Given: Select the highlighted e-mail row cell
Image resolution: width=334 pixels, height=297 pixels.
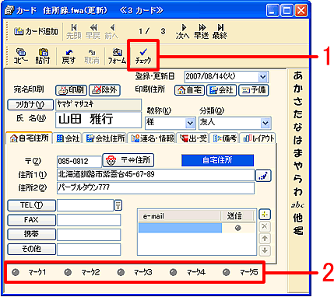Looking at the screenshot, I should pyautogui.click(x=180, y=228).
